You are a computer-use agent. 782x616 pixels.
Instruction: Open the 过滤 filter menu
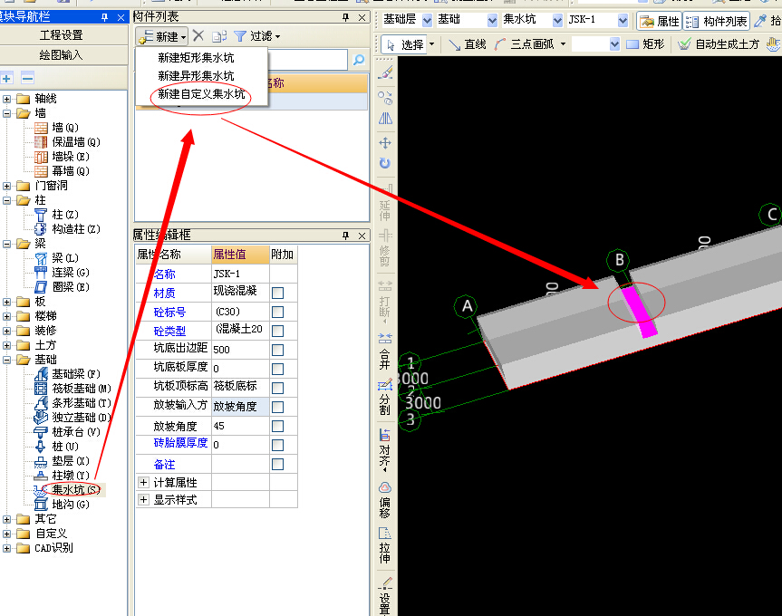coord(257,36)
